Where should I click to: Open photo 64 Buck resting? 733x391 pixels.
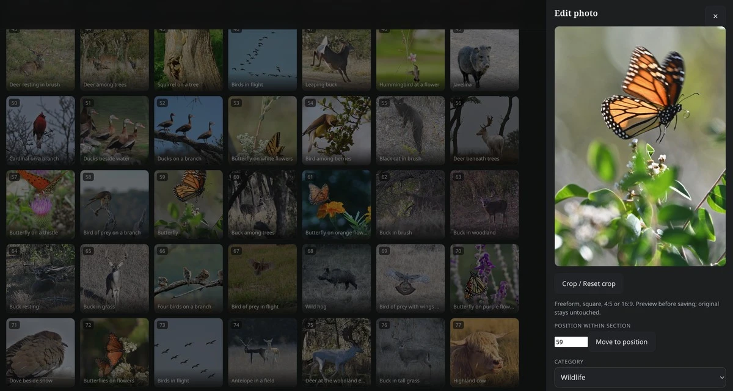point(40,279)
